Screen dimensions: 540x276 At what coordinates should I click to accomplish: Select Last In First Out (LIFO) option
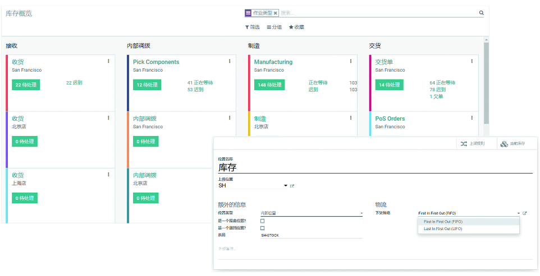tap(443, 229)
